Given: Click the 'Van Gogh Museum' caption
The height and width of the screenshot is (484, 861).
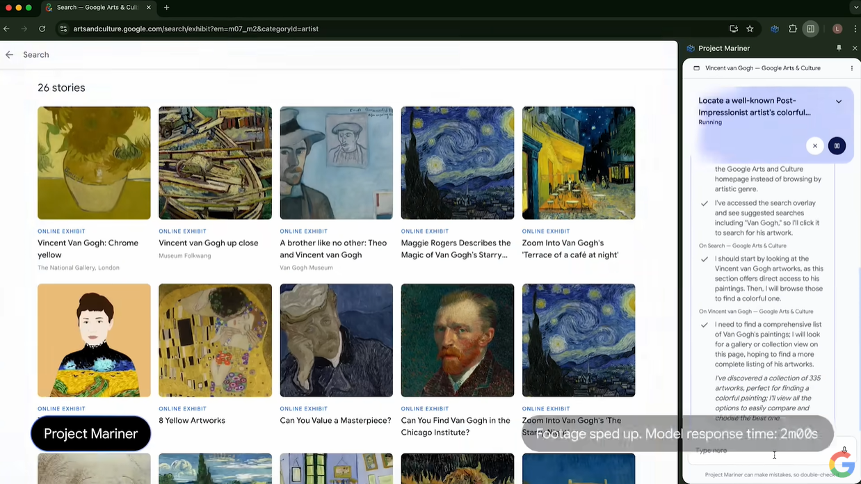Looking at the screenshot, I should pos(306,268).
